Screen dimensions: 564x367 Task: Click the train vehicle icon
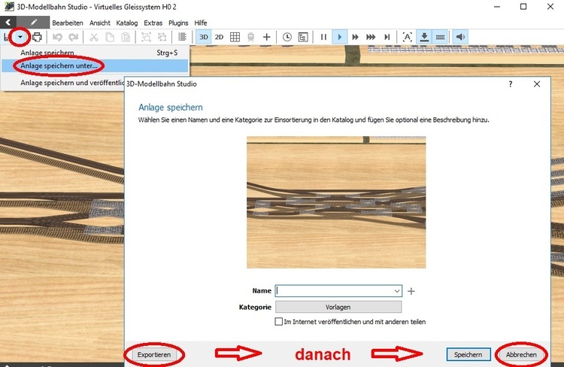(250, 37)
